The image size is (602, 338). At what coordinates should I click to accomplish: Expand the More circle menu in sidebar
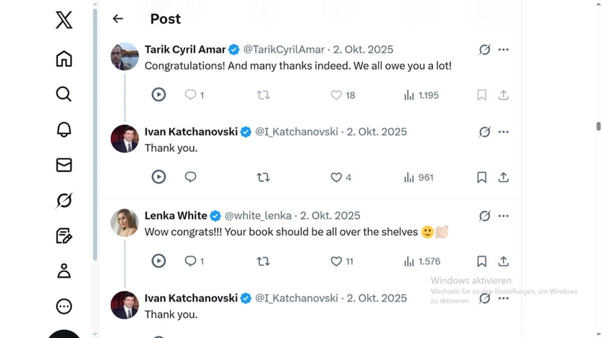pyautogui.click(x=64, y=306)
